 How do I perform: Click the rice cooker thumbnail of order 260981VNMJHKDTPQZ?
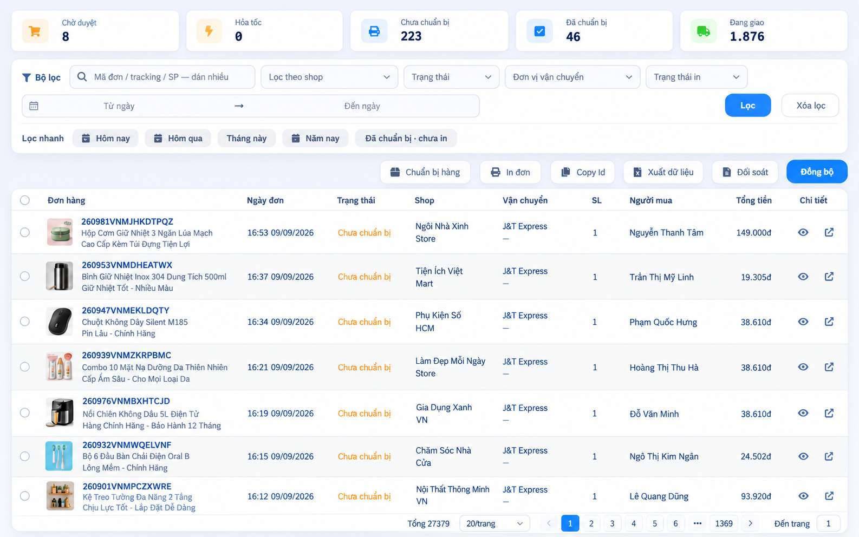[x=60, y=232]
